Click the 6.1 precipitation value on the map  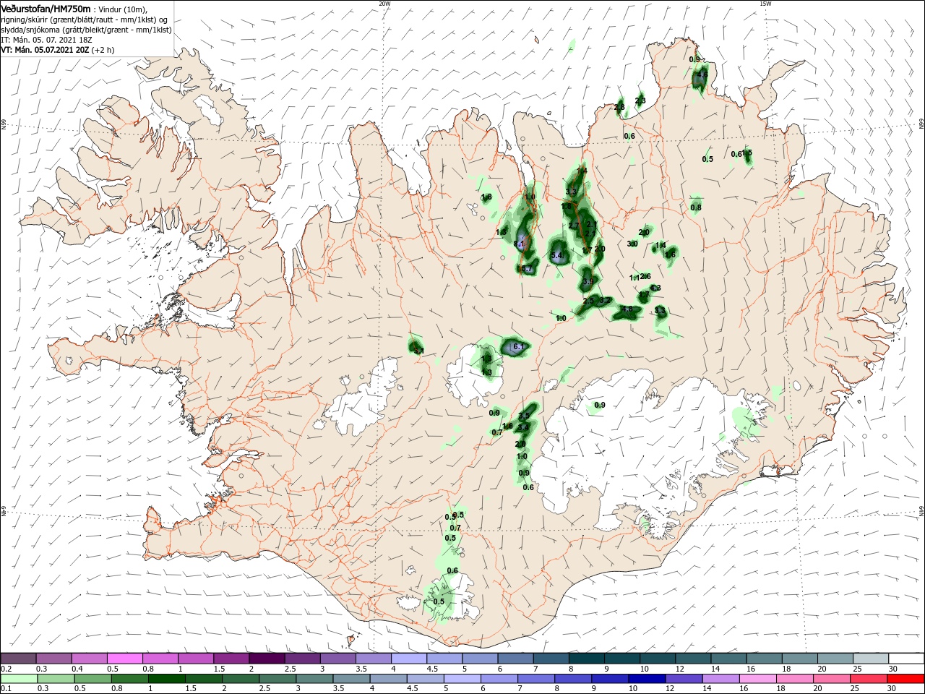(x=517, y=348)
